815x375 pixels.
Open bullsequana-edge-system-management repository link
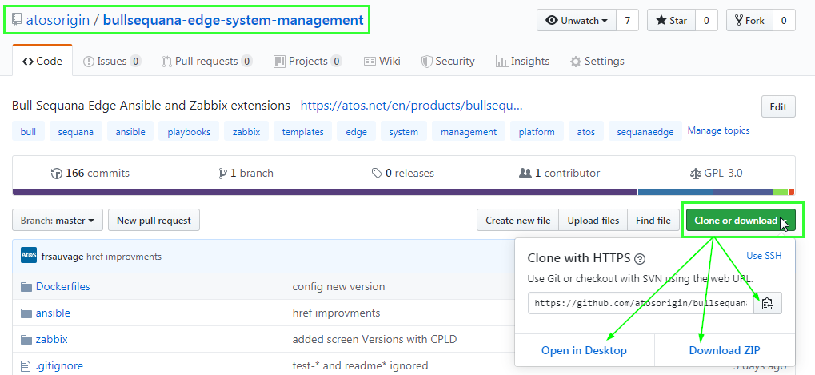(233, 20)
